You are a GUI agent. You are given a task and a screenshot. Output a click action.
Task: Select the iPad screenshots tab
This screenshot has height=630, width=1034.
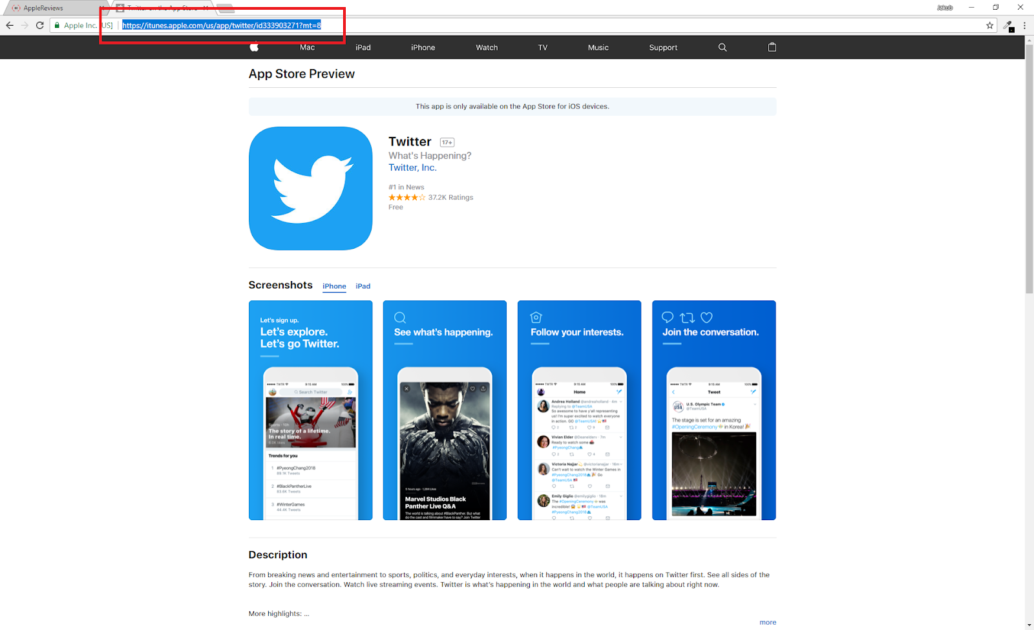[x=363, y=286]
